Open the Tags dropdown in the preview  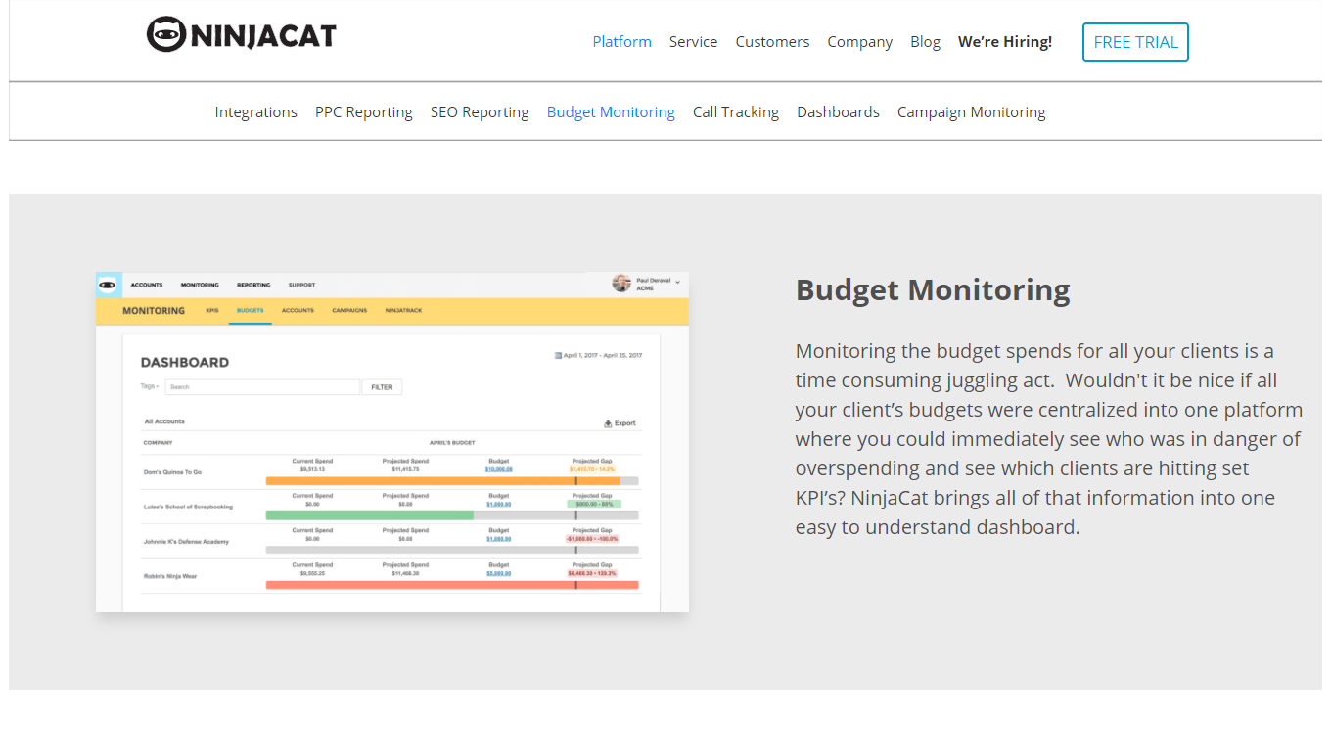tap(150, 386)
